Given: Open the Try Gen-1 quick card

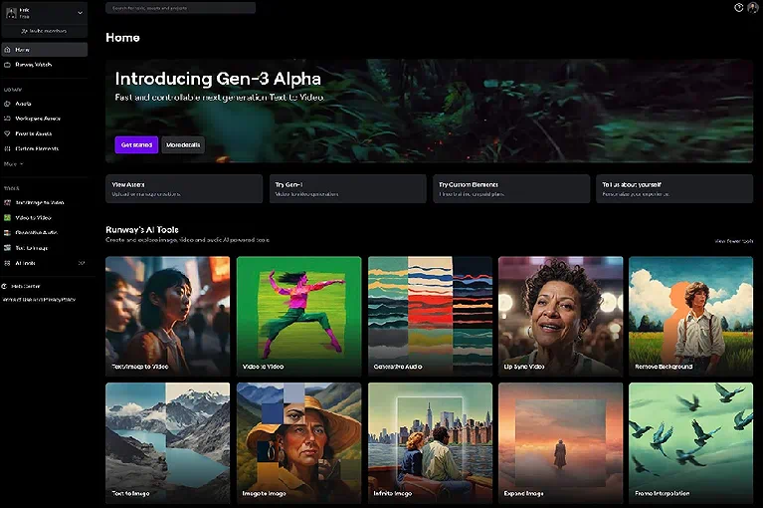Looking at the screenshot, I should point(348,189).
